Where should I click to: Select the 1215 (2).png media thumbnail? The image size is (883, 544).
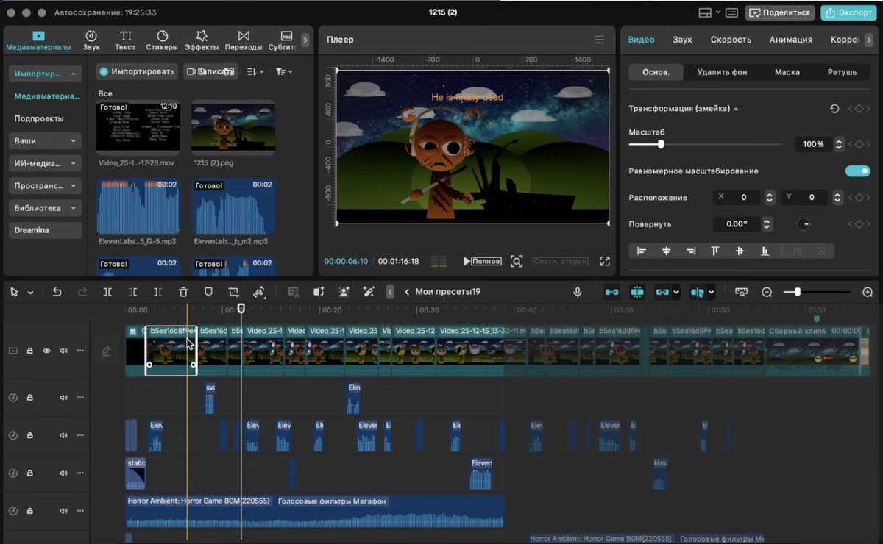click(233, 126)
